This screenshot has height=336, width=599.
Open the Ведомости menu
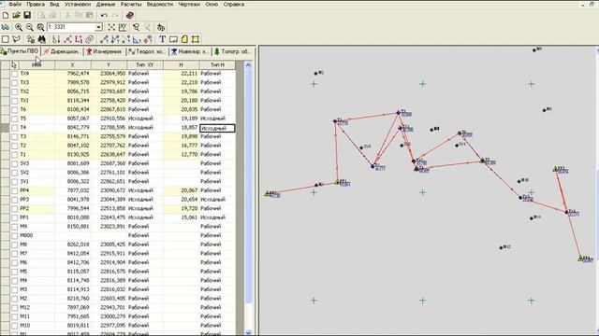160,4
